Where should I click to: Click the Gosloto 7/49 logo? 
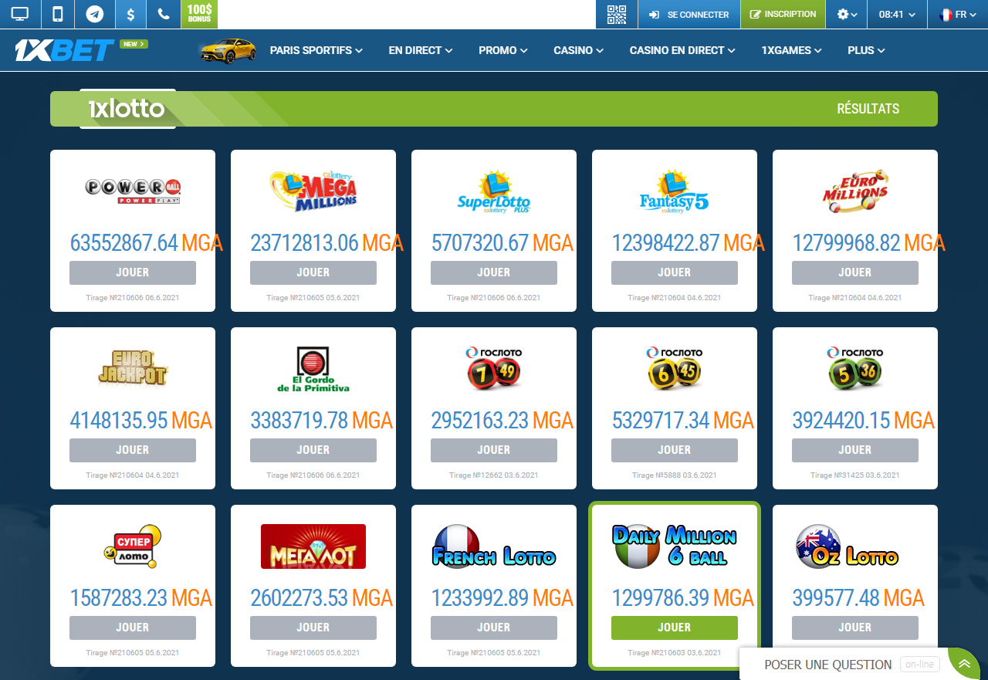tap(494, 367)
